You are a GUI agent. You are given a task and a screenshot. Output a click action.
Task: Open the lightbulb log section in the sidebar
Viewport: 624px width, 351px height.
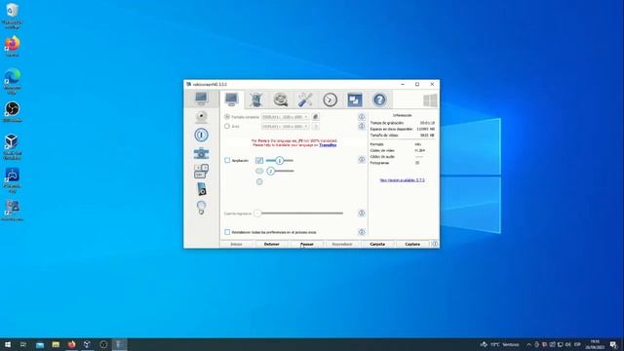click(x=202, y=208)
